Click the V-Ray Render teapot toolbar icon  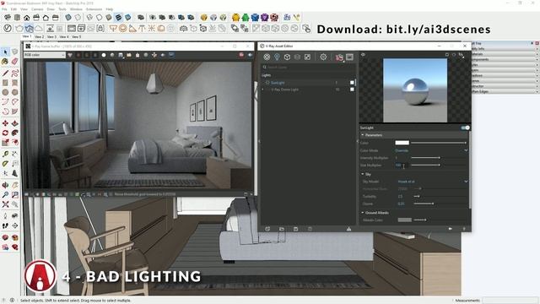(x=19, y=28)
